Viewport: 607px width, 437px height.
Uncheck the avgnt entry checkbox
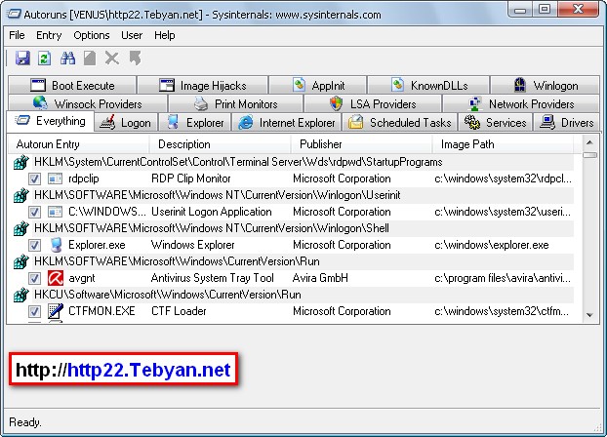(34, 278)
